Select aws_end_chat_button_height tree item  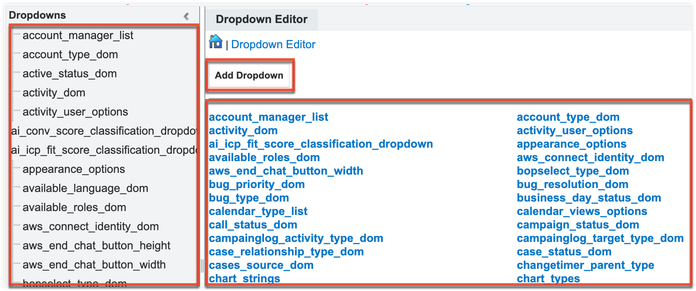97,246
